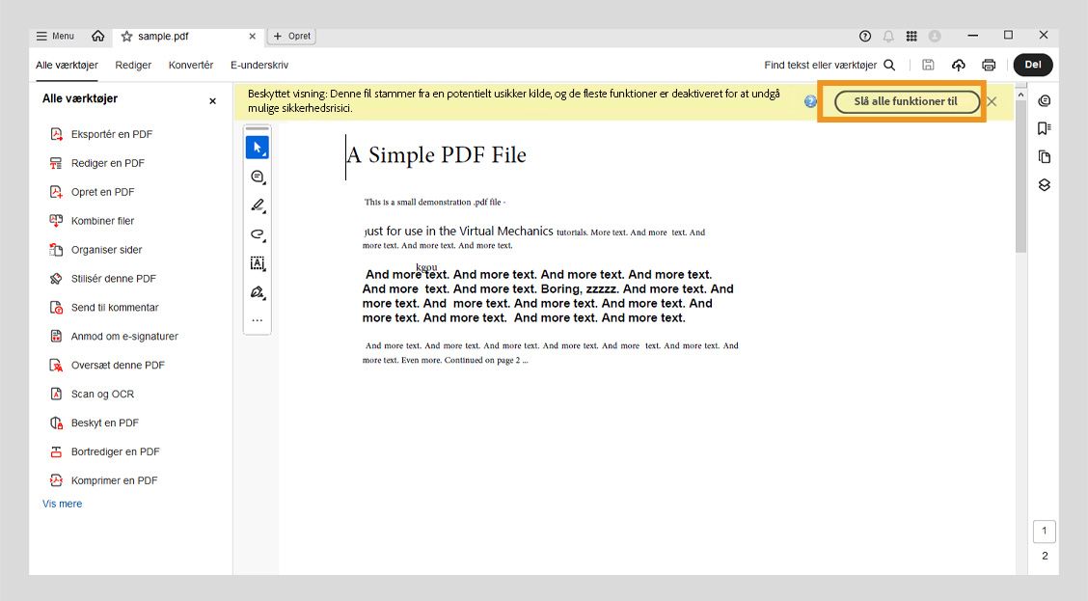This screenshot has height=601, width=1088.
Task: Jump to page 1 indicator
Action: [x=1045, y=531]
